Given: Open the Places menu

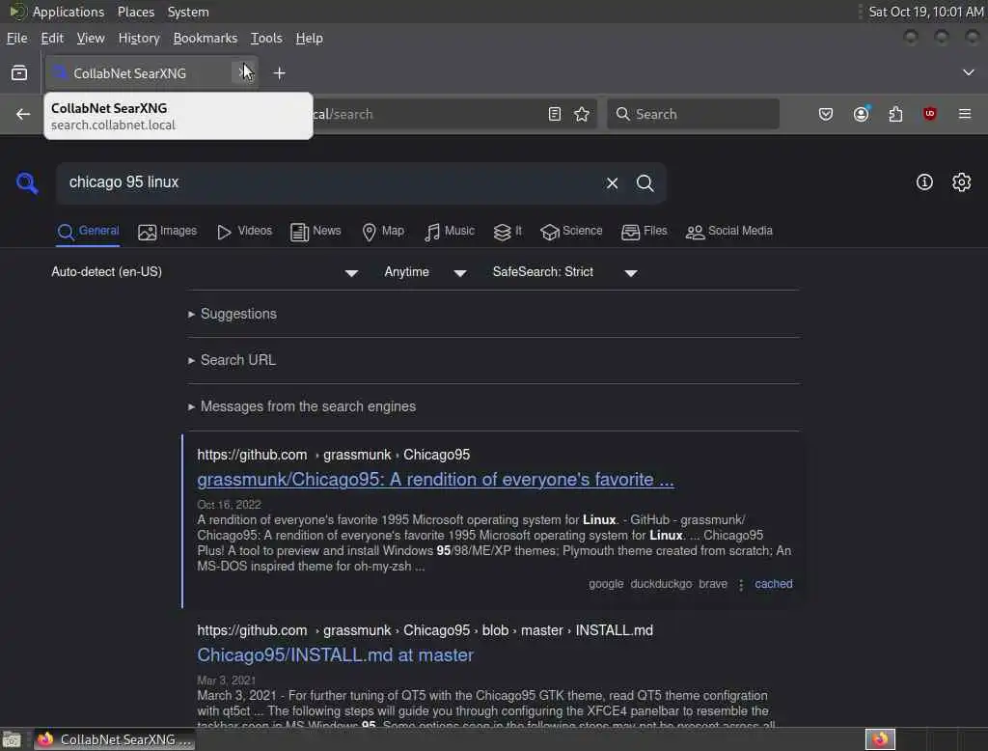Looking at the screenshot, I should 135,12.
